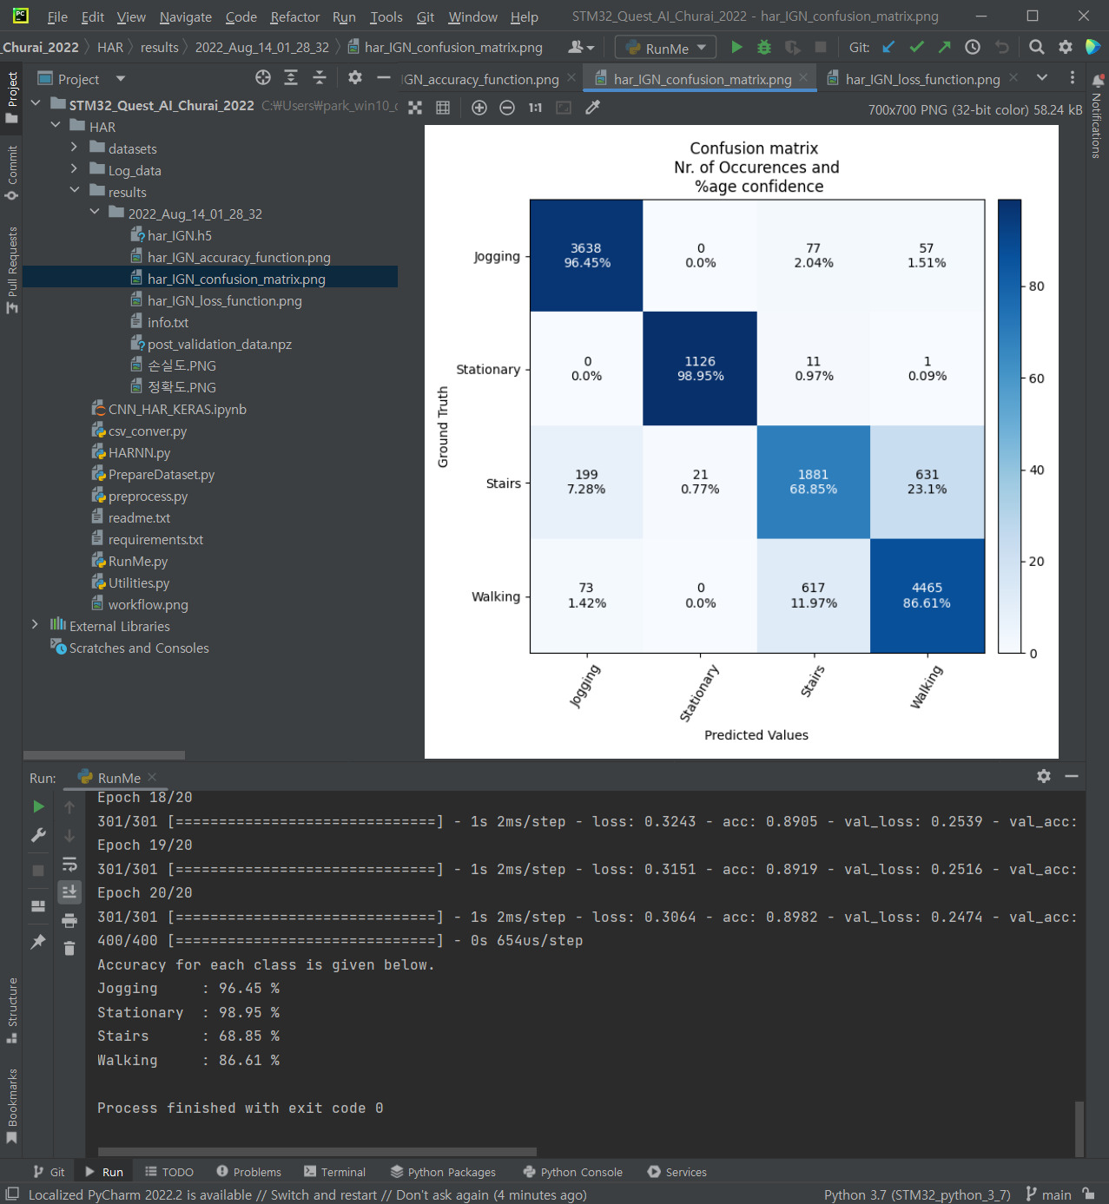Expand External Libraries node
Image resolution: width=1109 pixels, height=1204 pixels.
coord(35,625)
